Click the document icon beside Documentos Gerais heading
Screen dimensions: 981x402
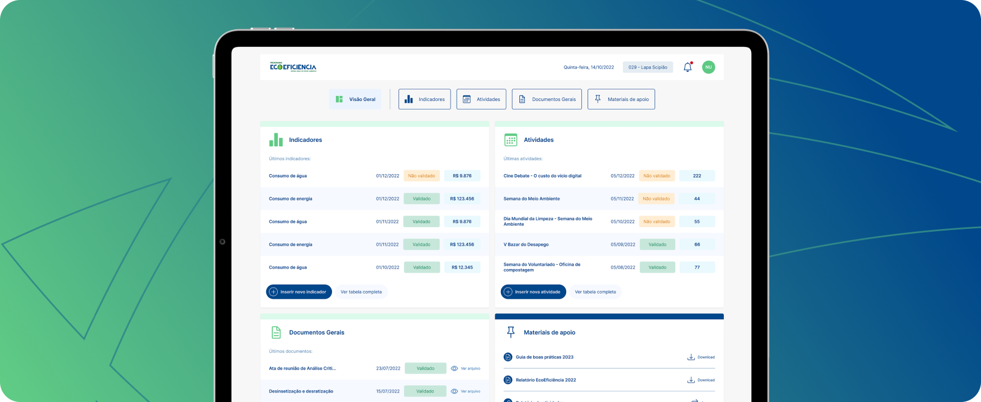coord(276,332)
